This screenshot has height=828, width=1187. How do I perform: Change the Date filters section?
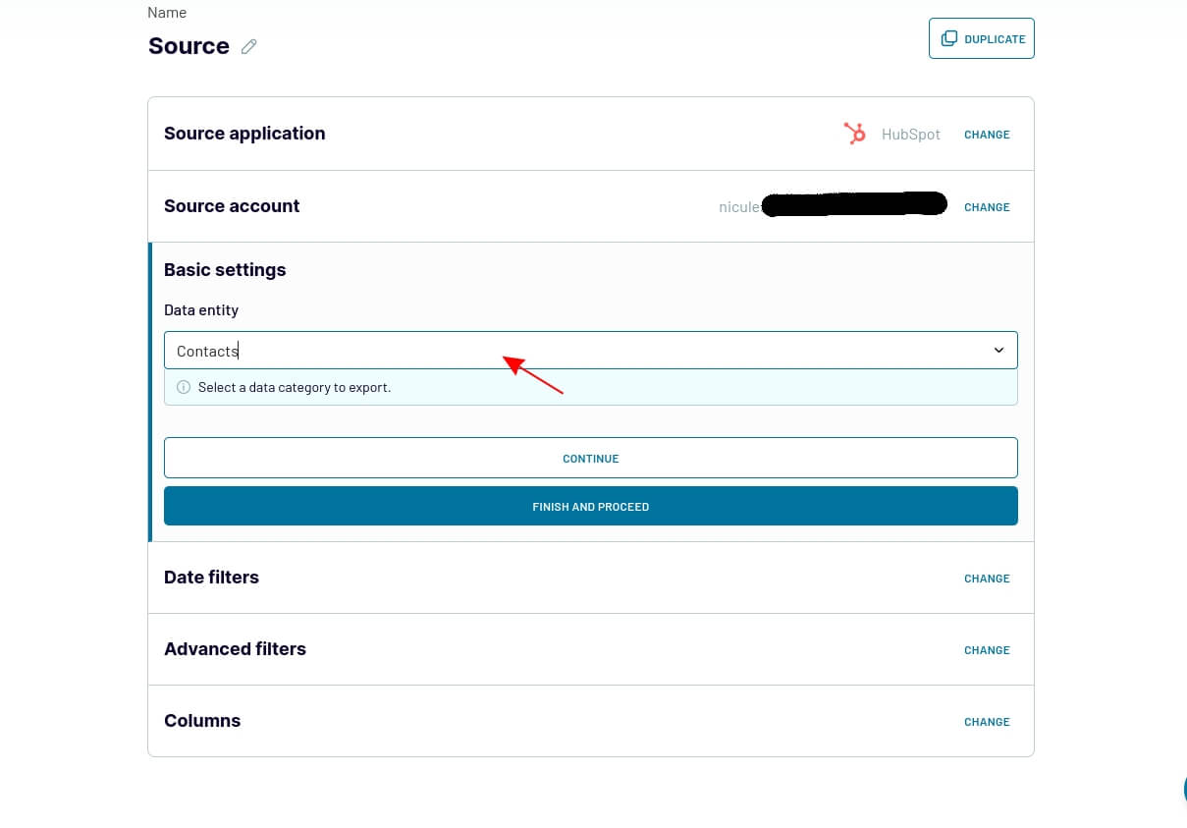[x=987, y=579]
